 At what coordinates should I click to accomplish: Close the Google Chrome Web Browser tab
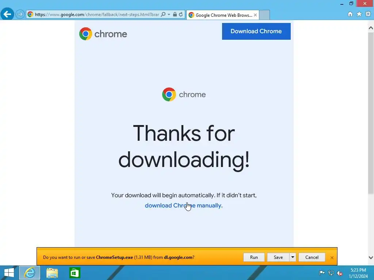[x=255, y=15]
